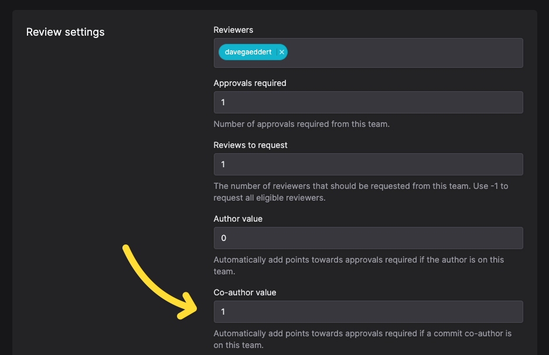Click into the Approvals required field
This screenshot has height=355, width=549.
369,102
